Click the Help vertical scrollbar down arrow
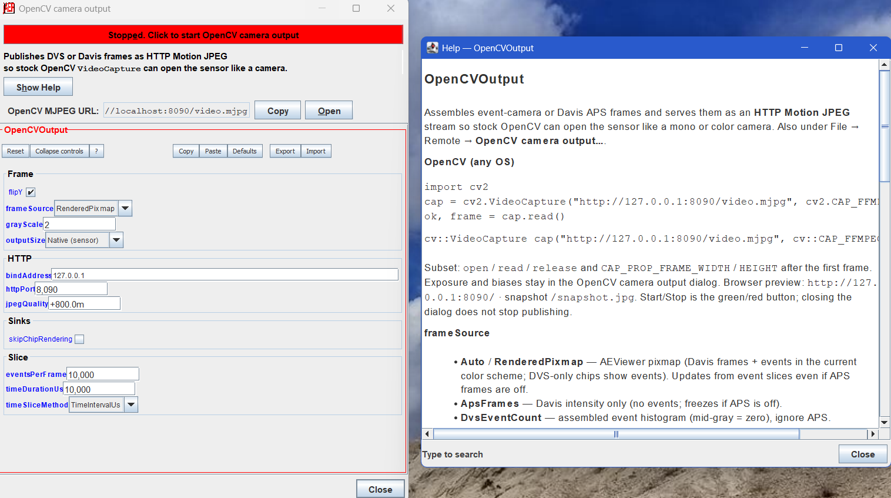 coord(884,422)
